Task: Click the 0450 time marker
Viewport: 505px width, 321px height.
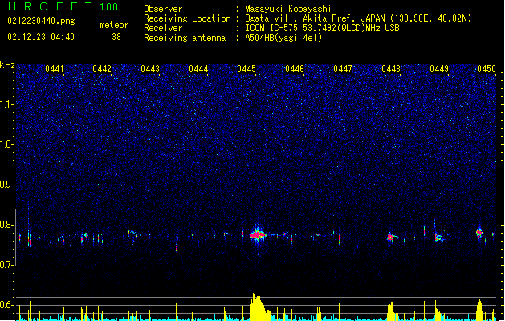Action: click(487, 69)
